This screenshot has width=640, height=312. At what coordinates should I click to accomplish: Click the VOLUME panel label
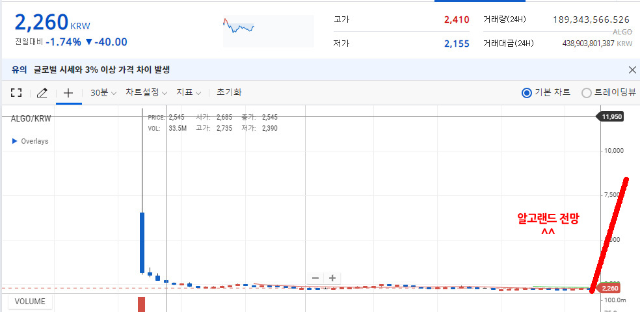[x=30, y=302]
